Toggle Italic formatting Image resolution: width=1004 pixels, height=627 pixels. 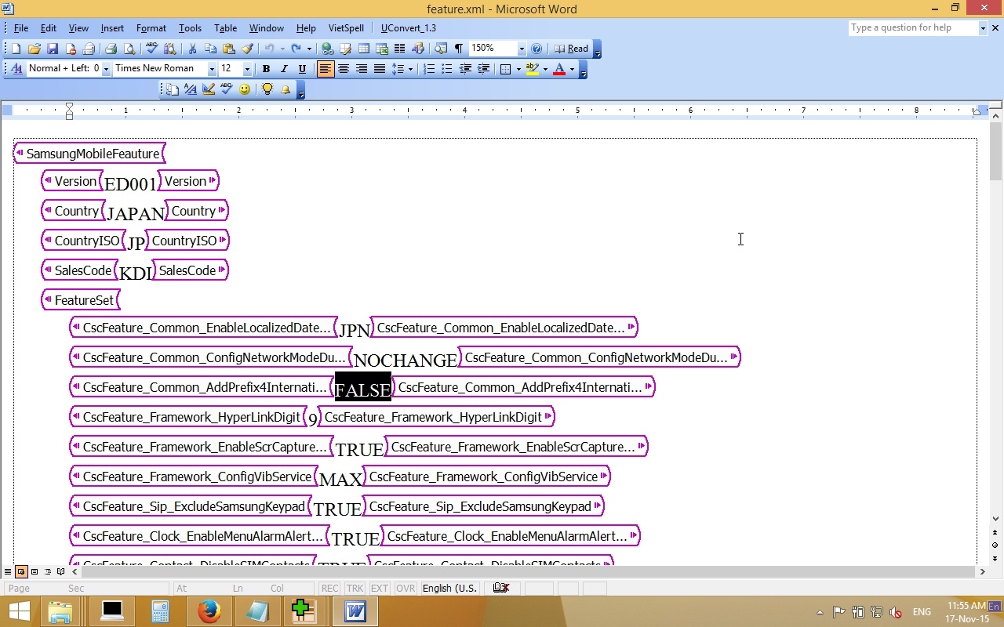[284, 69]
